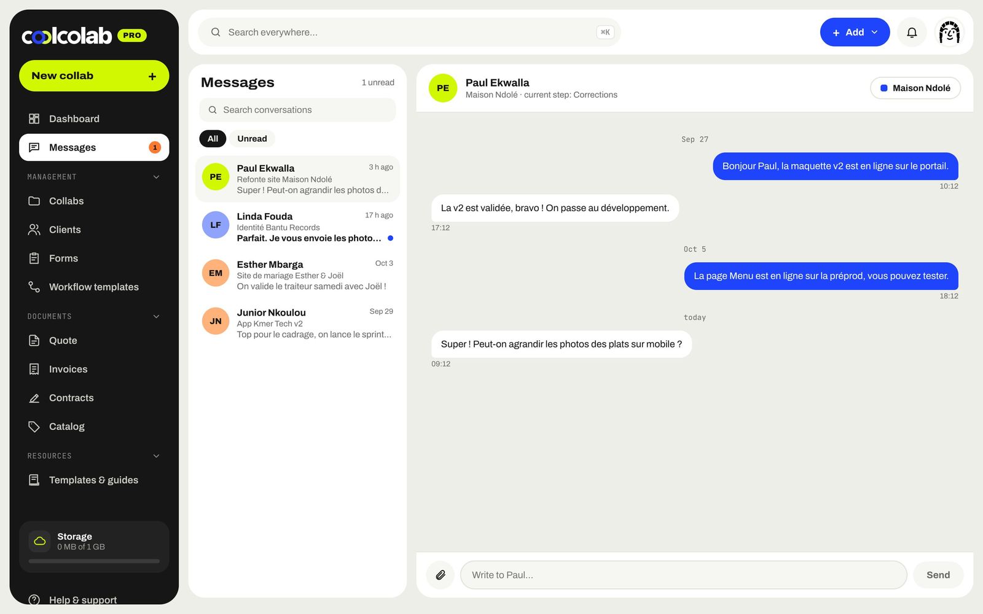
Task: Open Quote documents
Action: (x=94, y=341)
